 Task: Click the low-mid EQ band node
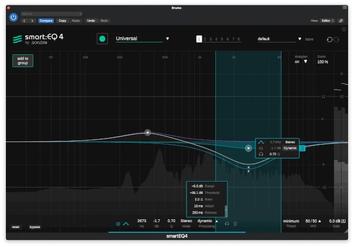click(147, 133)
